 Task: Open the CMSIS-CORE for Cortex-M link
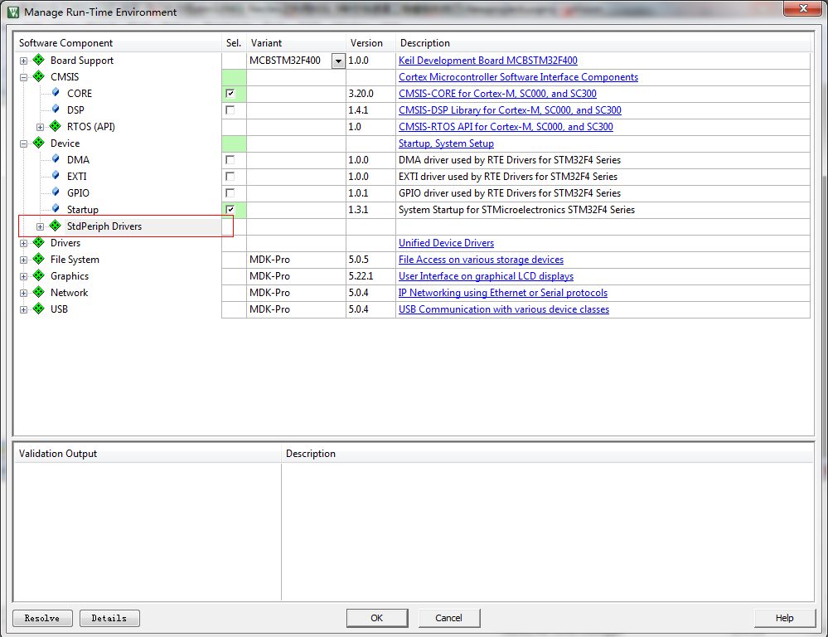(x=497, y=94)
